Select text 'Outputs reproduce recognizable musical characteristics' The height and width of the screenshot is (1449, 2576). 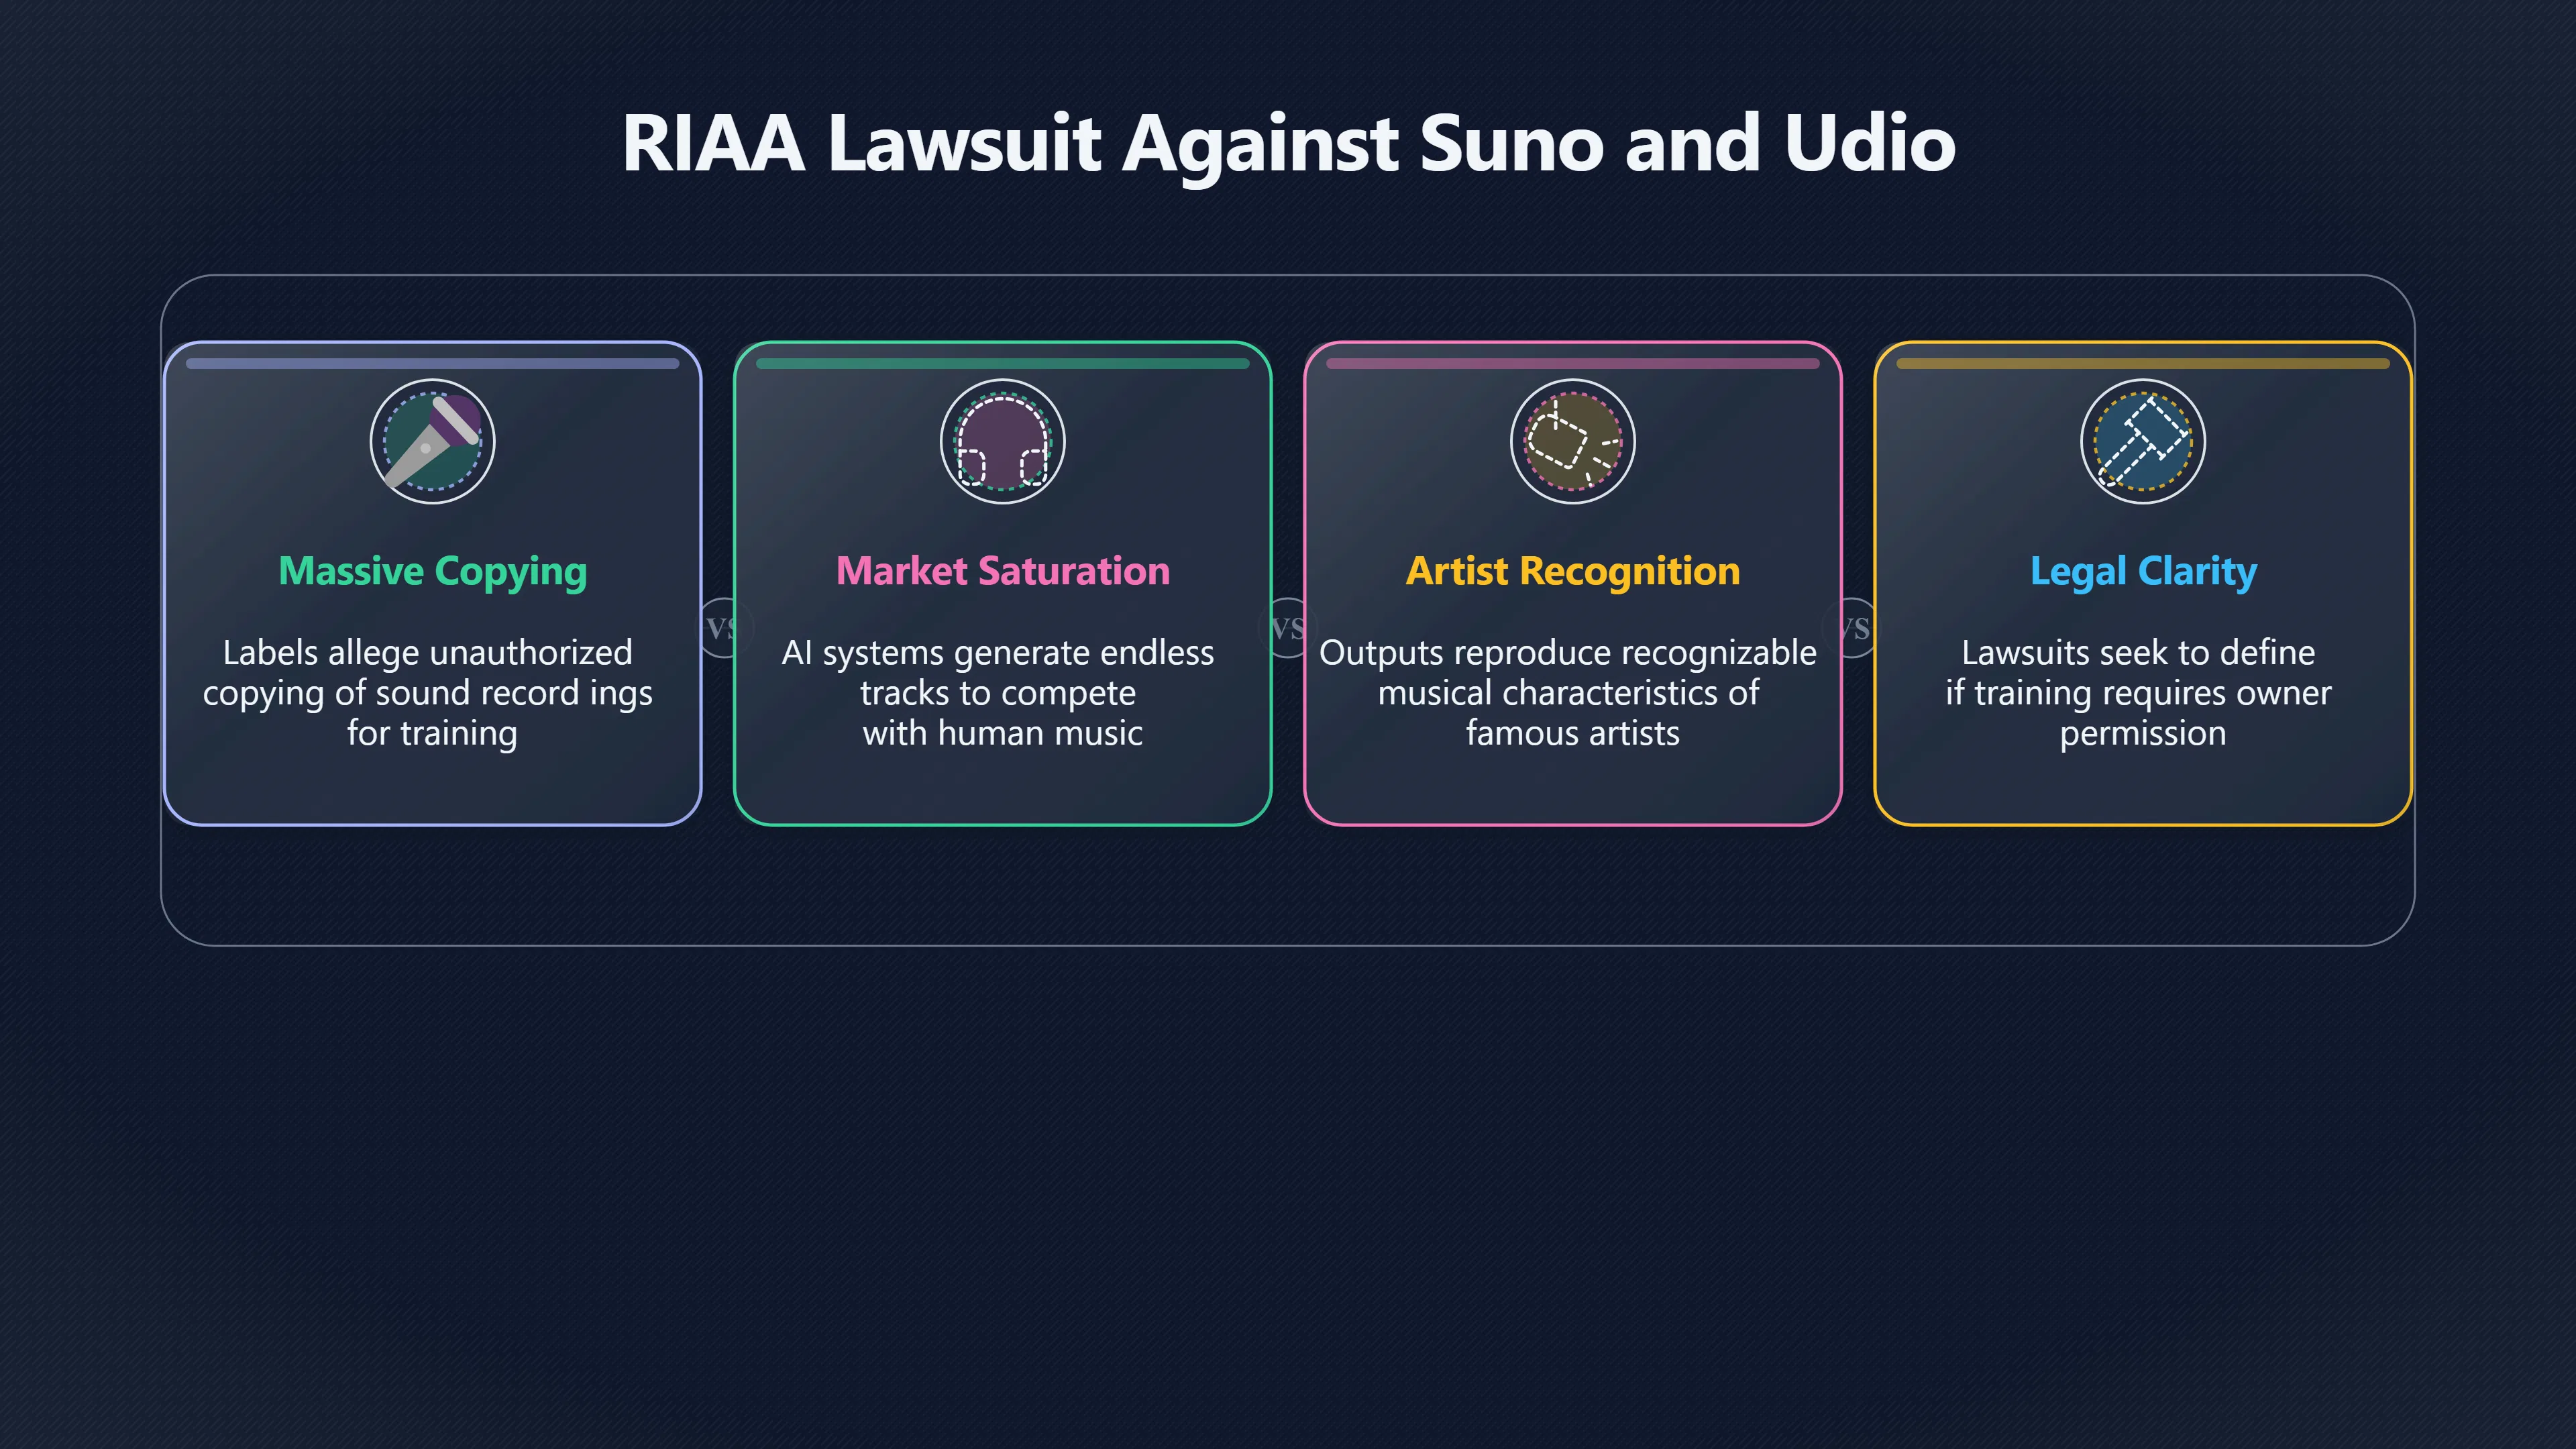[x=1568, y=673]
